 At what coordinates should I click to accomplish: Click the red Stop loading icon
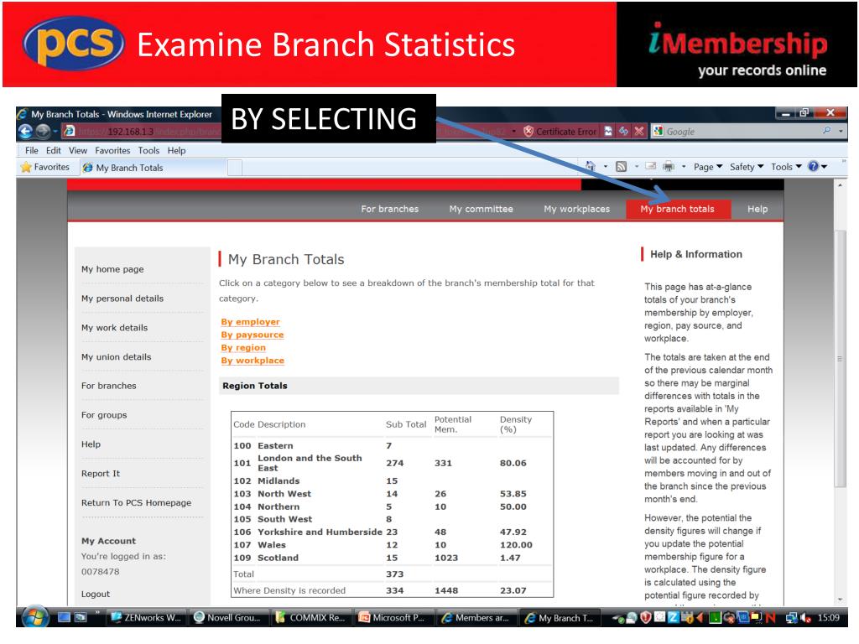638,132
